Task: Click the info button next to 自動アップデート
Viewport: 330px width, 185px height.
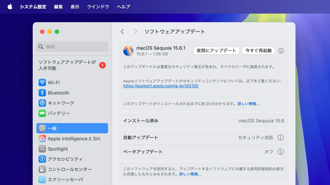Action: click(x=281, y=137)
